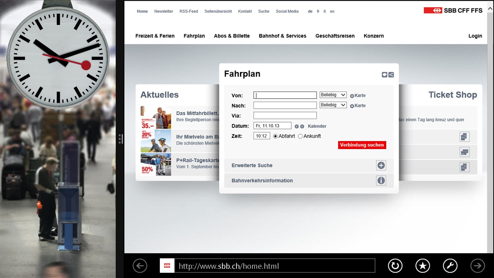This screenshot has width=494, height=278.
Task: Open the Kontakt link
Action: [245, 11]
